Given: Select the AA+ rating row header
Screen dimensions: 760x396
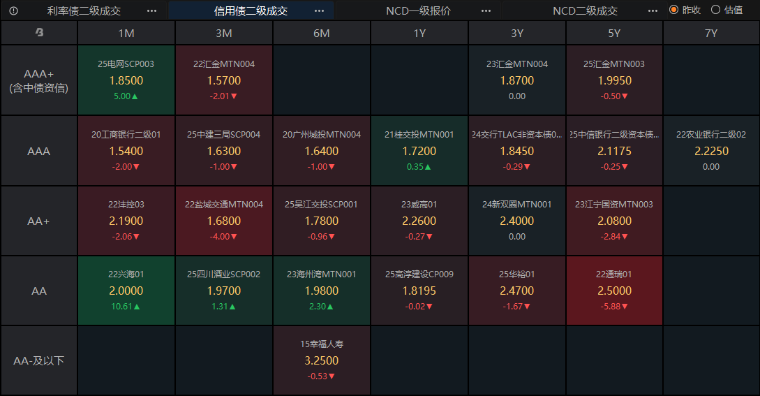Looking at the screenshot, I should click(x=39, y=221).
